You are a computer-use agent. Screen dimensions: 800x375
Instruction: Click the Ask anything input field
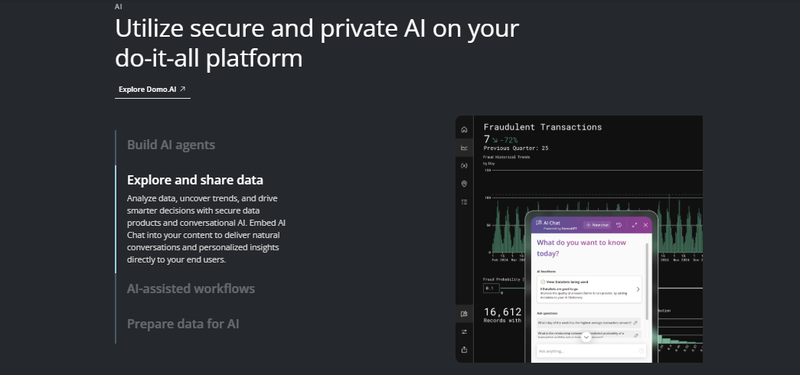591,351
